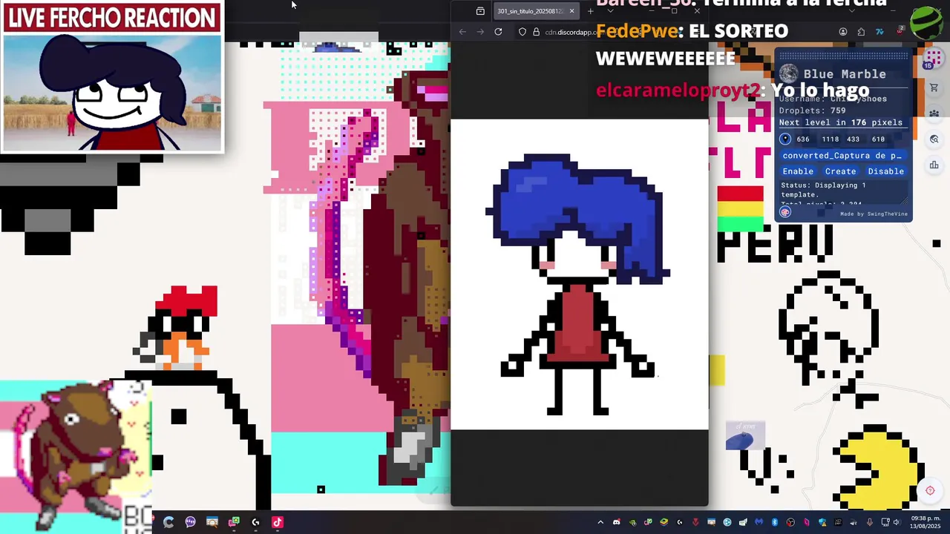Click the Blue Marble location pin icon
950x534 pixels.
(785, 139)
